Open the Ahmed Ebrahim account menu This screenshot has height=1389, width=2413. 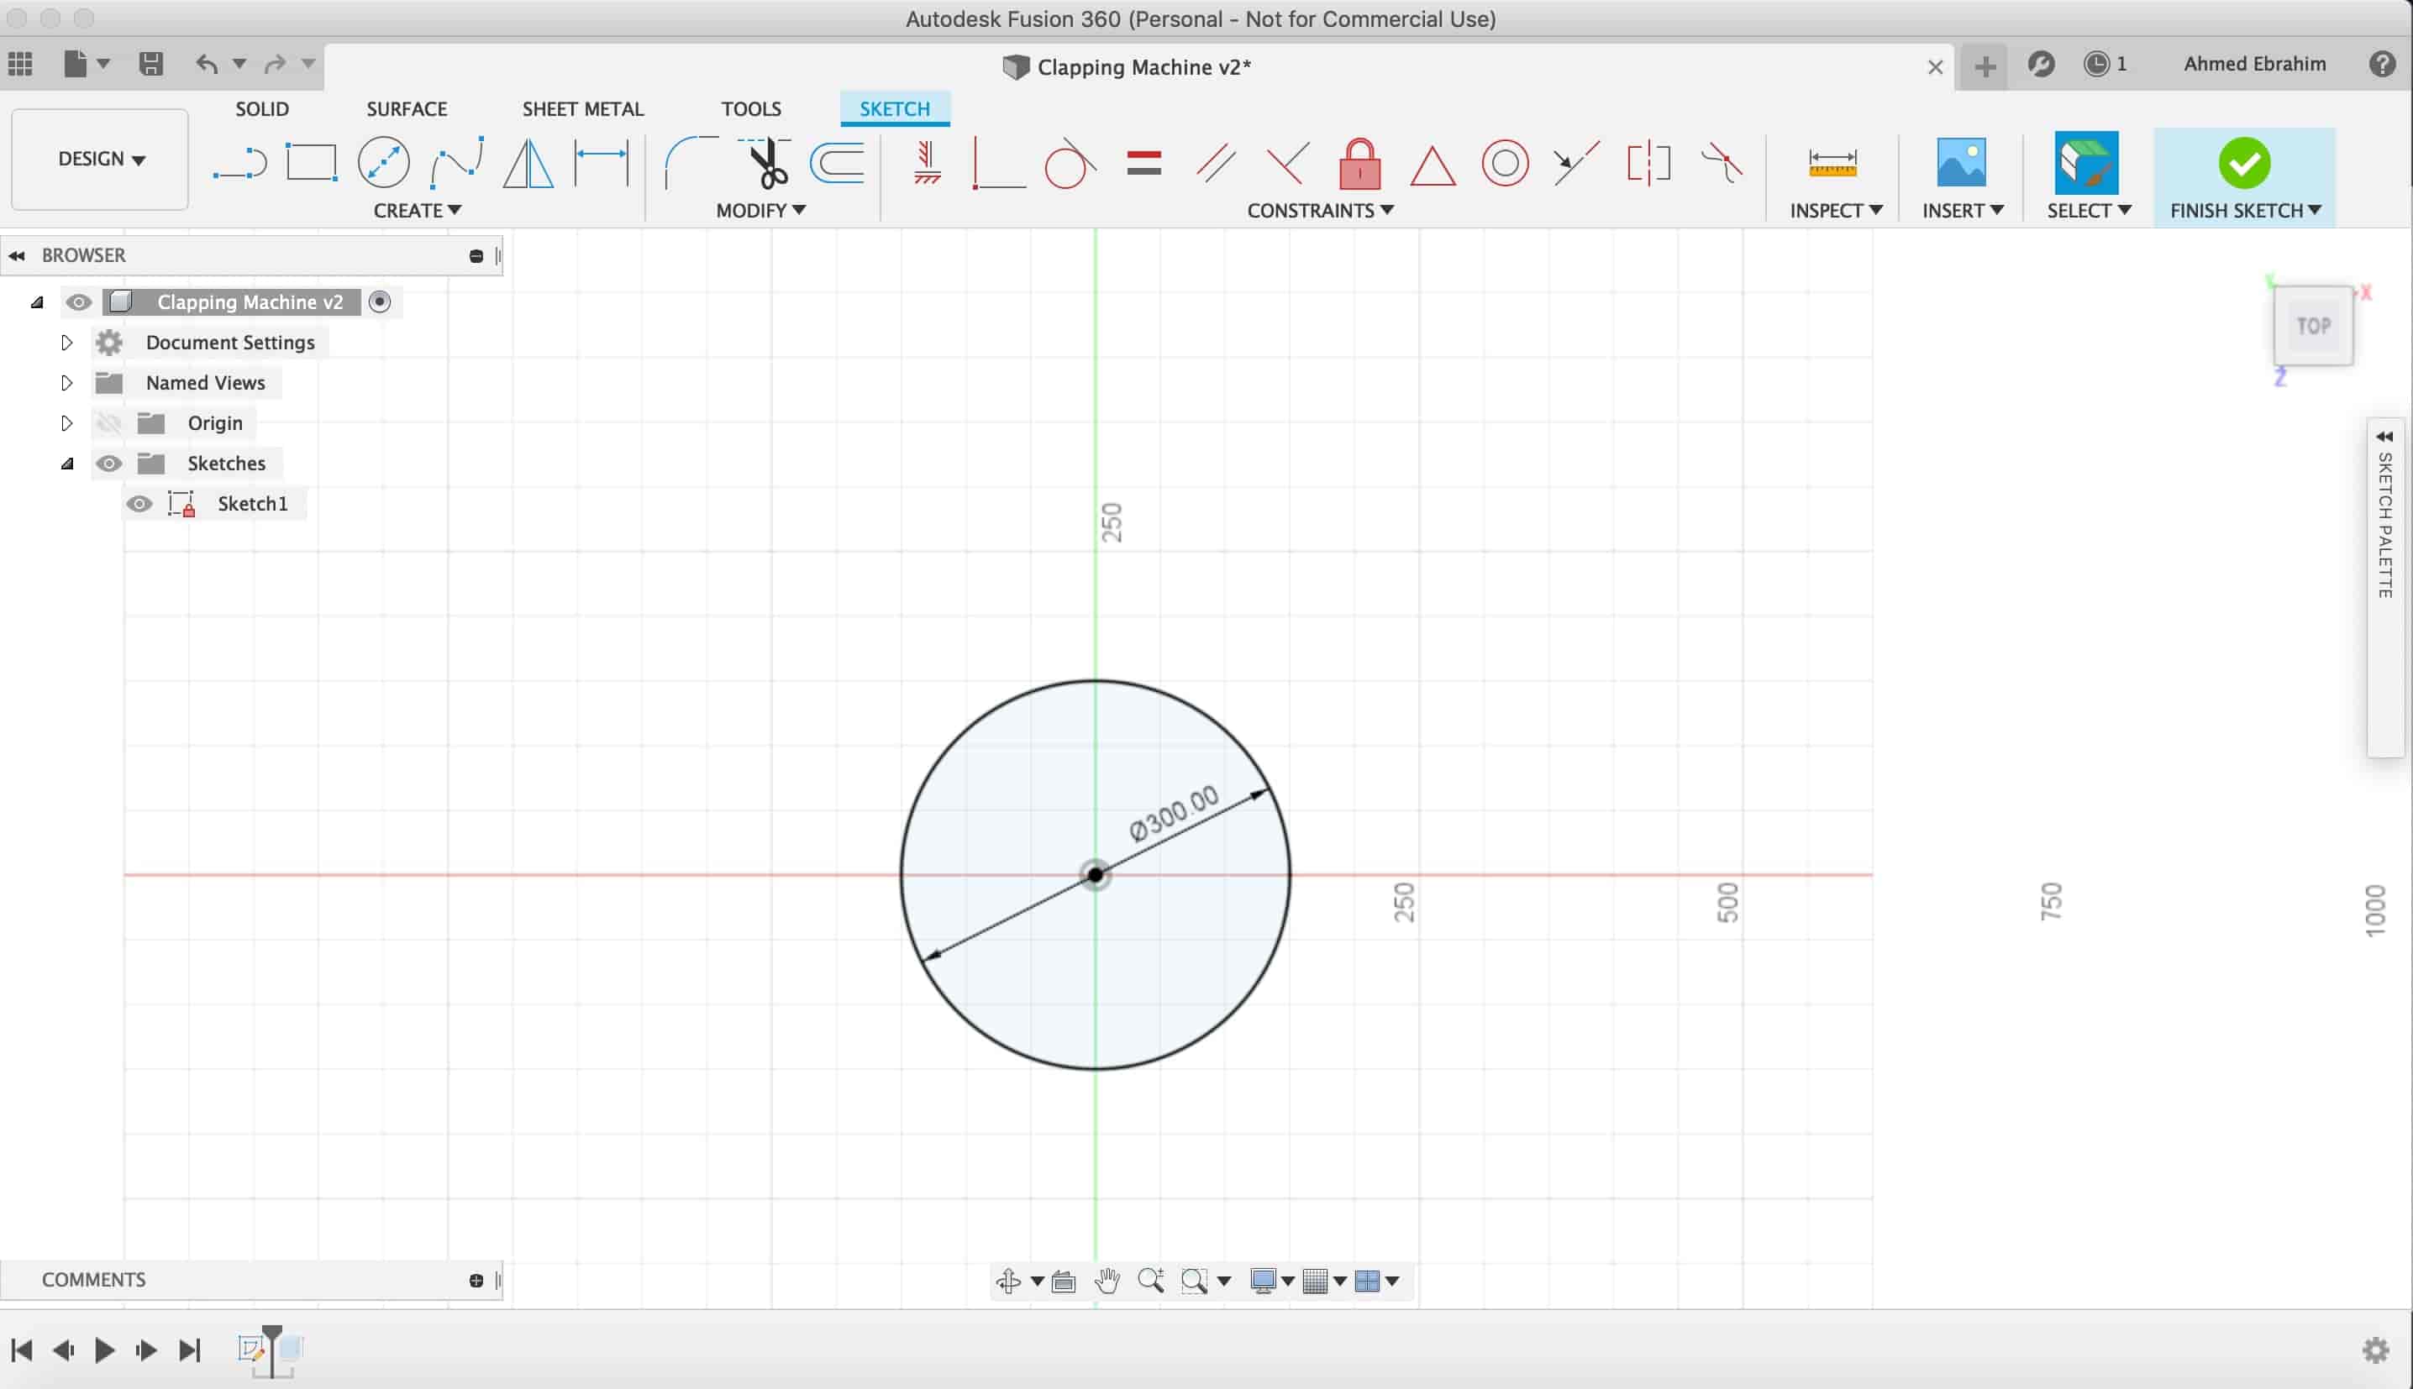[2254, 64]
